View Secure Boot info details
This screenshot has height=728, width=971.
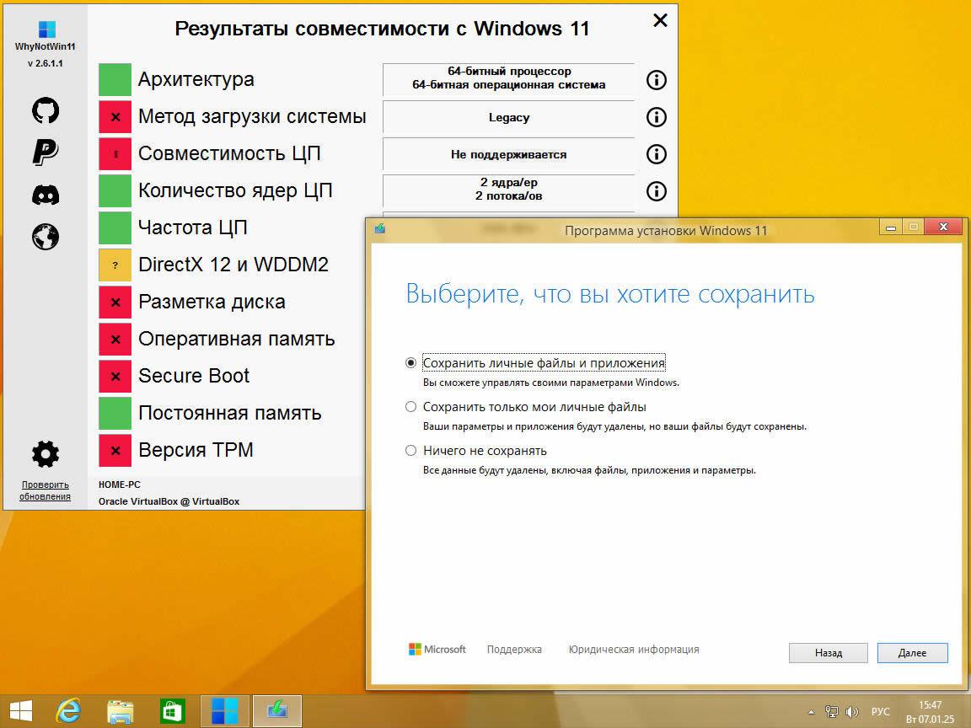click(x=656, y=376)
